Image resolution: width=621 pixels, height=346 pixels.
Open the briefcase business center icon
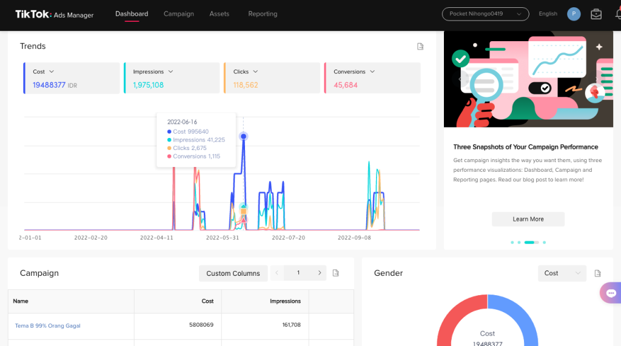coord(596,15)
